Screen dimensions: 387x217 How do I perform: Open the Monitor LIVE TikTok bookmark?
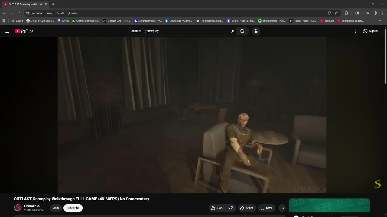coord(117,21)
